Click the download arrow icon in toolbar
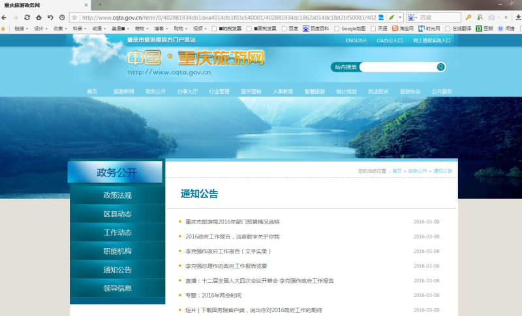The image size is (522, 316). point(515,17)
